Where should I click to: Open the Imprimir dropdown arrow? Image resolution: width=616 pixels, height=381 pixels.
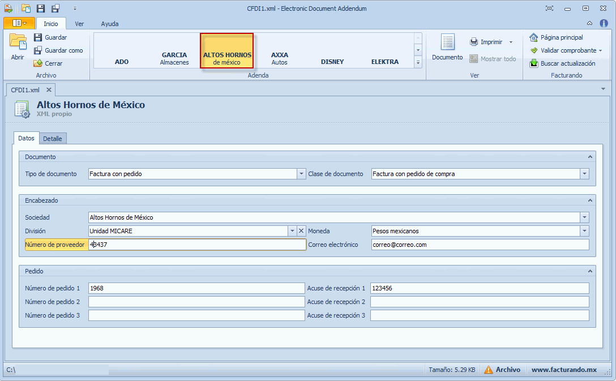[511, 42]
